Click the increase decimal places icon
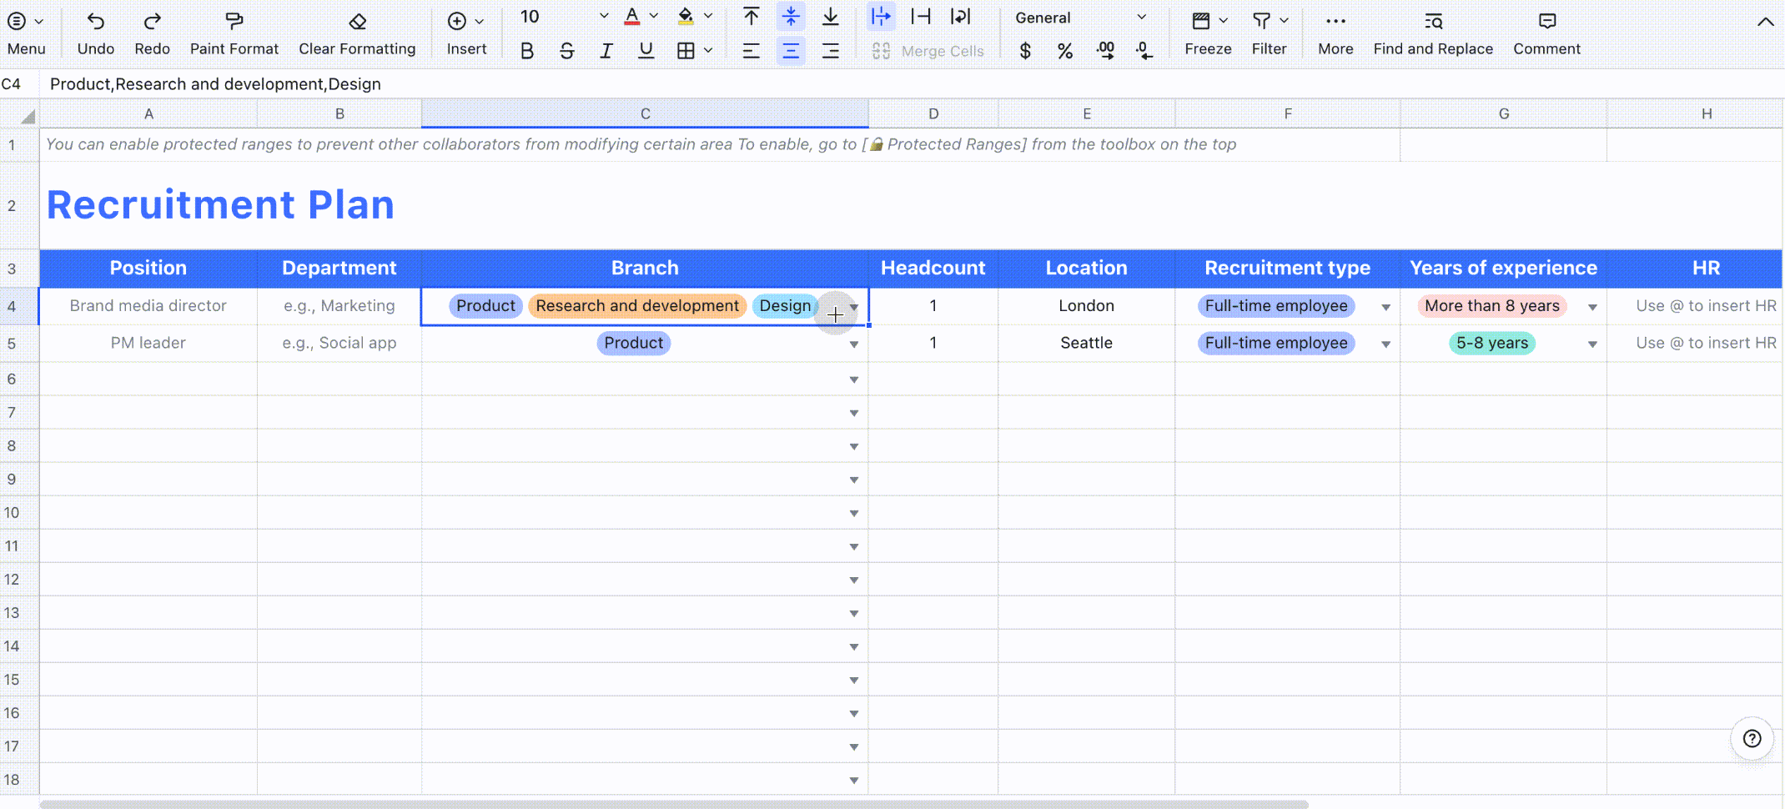This screenshot has width=1785, height=809. 1105,51
